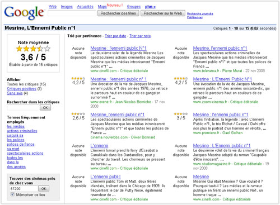Click the 2,6 / 5 star rating icon

(78, 114)
